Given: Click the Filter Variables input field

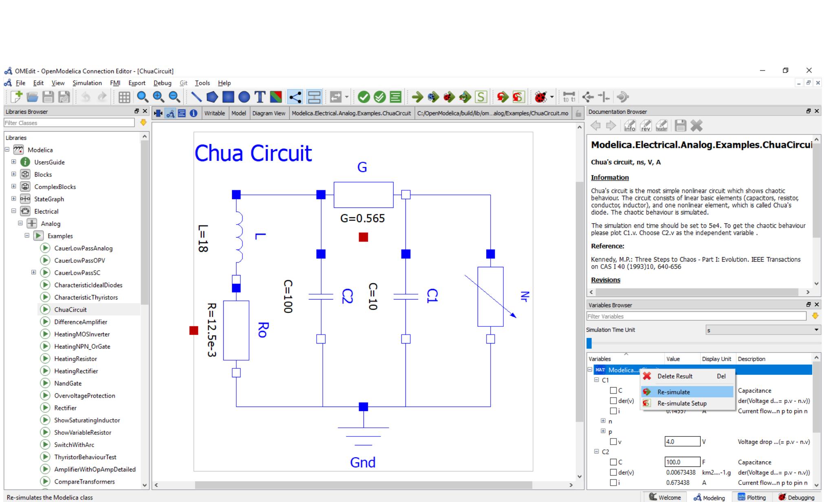Looking at the screenshot, I should (696, 316).
